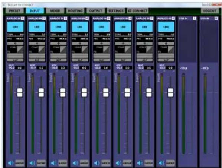Toggle phase invert on Analog In 5
Image resolution: width=222 pixels, height=168 pixels.
[x=101, y=44]
